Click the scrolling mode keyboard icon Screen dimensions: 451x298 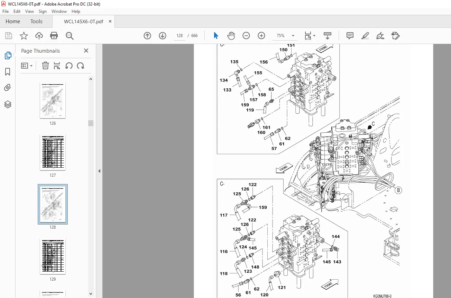(328, 36)
